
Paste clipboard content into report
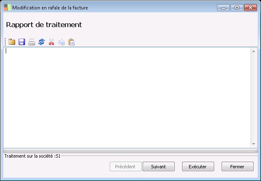(x=71, y=42)
